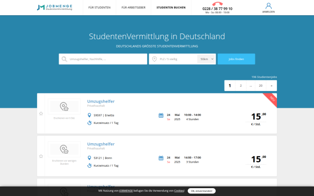Viewport: 314px width, 196px height.
Task: Open the Für Studenten menu
Action: pyautogui.click(x=99, y=8)
